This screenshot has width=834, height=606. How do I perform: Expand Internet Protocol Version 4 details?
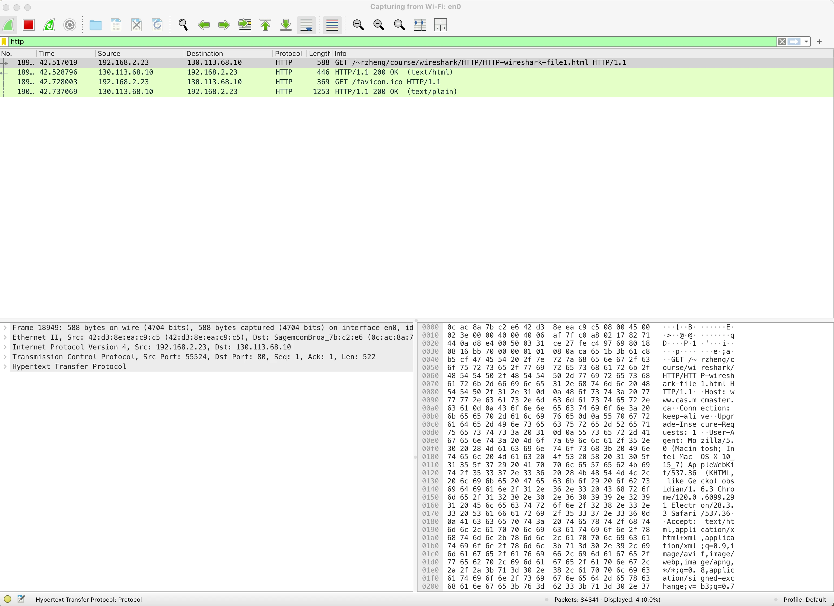tap(5, 347)
